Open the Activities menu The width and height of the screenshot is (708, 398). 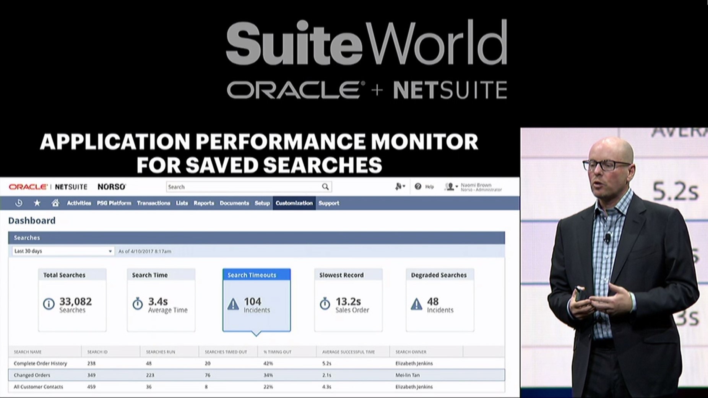pos(79,203)
